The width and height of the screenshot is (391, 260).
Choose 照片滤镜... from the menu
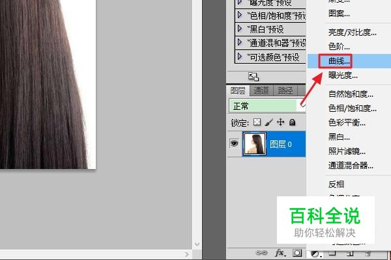pos(347,151)
